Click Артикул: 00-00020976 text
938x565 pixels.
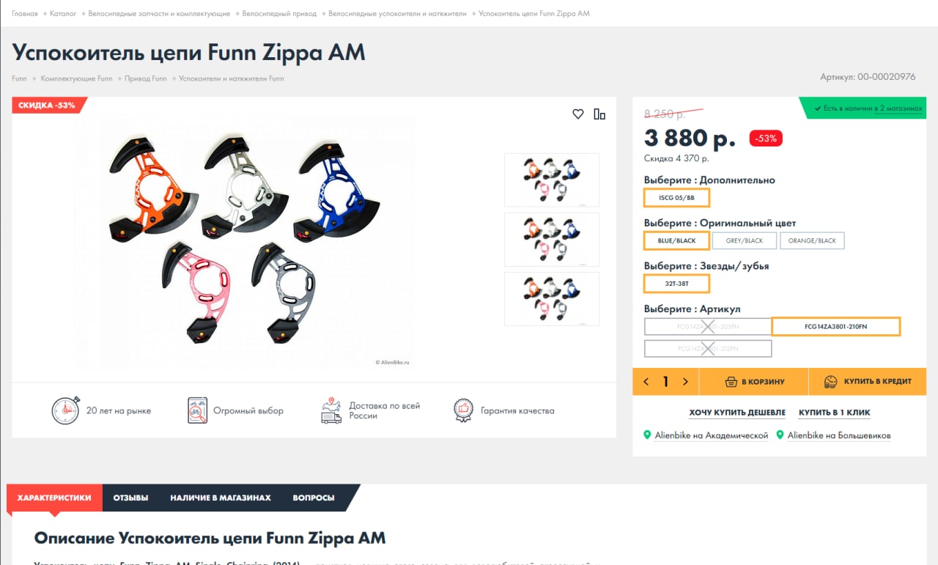(x=868, y=76)
